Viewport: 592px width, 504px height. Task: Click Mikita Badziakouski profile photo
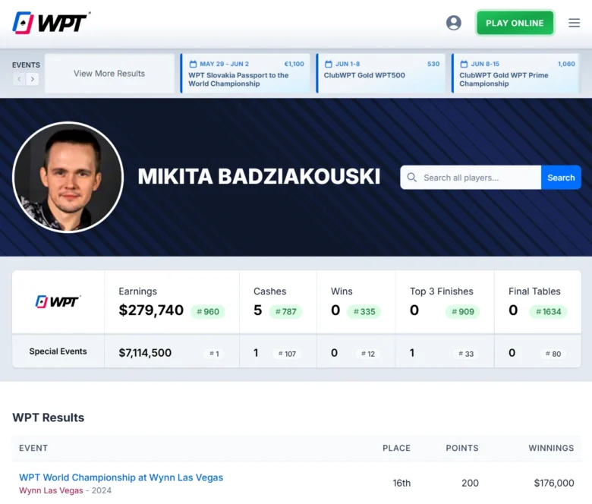[68, 177]
